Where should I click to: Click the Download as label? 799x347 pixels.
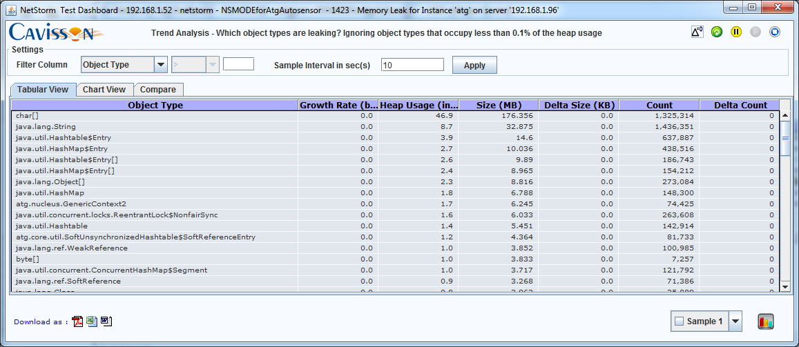point(41,321)
